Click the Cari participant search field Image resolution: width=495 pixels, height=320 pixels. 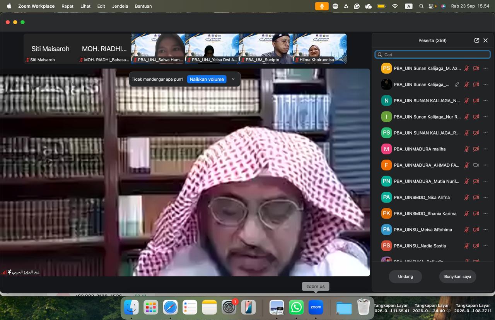[x=433, y=54]
